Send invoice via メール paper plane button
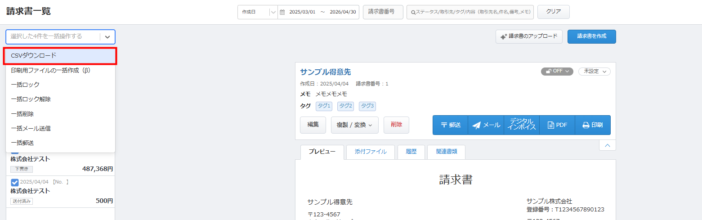This screenshot has height=220, width=702. coord(486,125)
